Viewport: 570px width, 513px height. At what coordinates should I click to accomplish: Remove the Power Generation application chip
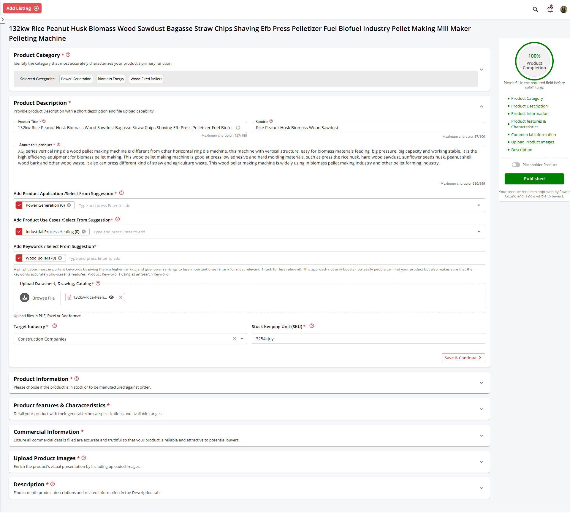[x=69, y=205]
